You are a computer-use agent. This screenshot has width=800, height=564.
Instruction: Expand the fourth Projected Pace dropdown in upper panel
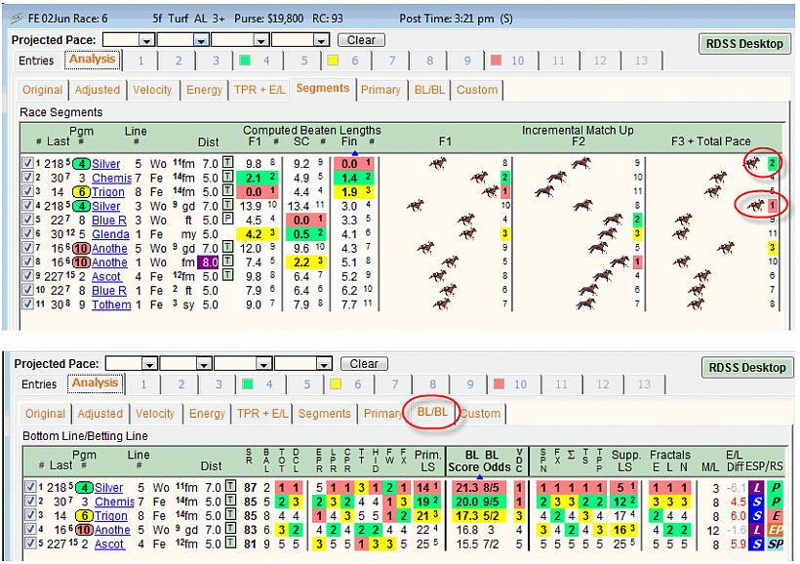click(x=321, y=40)
